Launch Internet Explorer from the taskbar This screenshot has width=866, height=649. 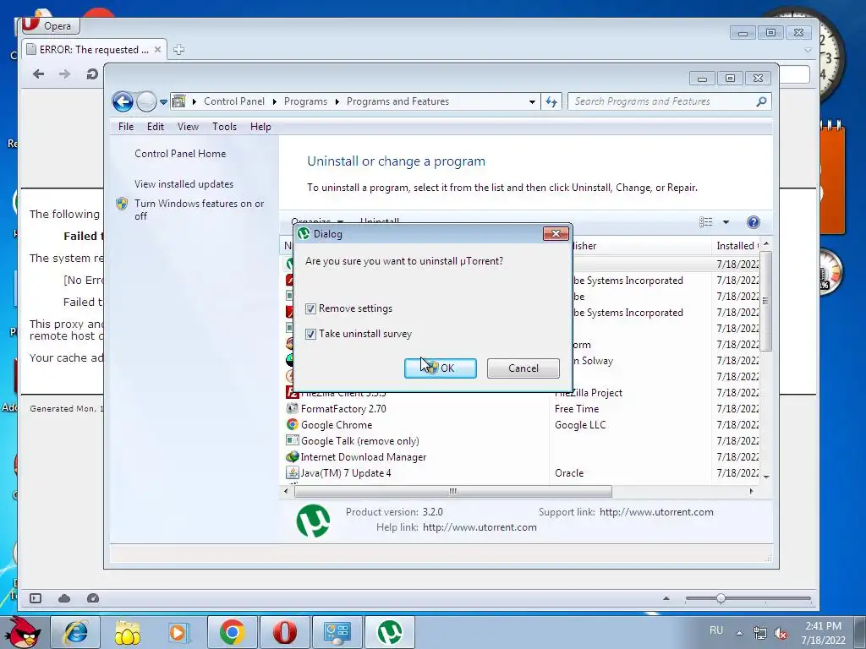click(75, 632)
